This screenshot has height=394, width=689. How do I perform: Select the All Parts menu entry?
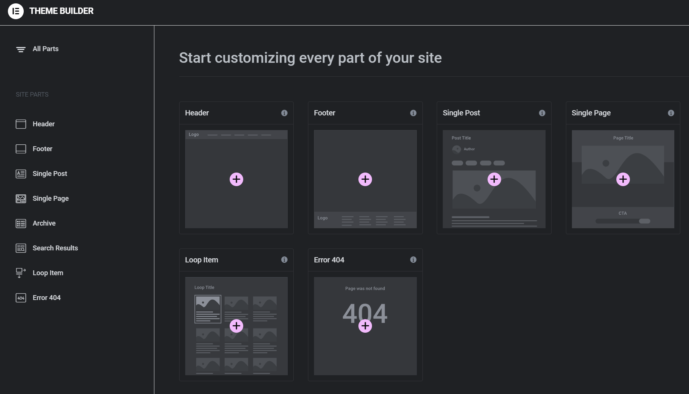tap(45, 49)
